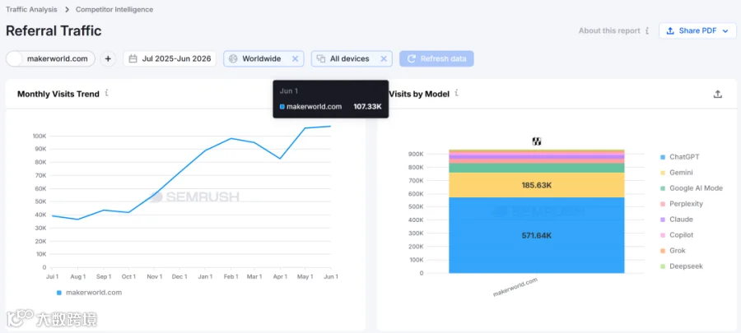Toggle the Google AI Mode legend entry

coord(692,188)
